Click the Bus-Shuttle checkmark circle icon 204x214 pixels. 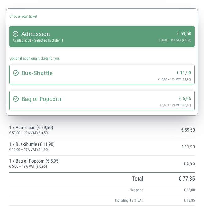pos(15,73)
